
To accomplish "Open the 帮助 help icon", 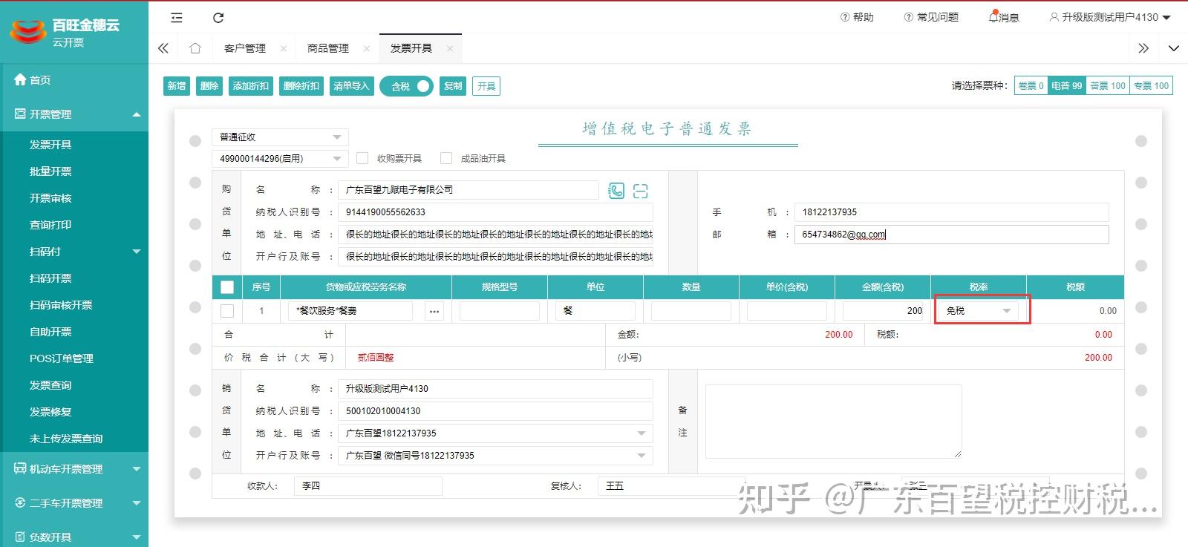I will tap(856, 17).
